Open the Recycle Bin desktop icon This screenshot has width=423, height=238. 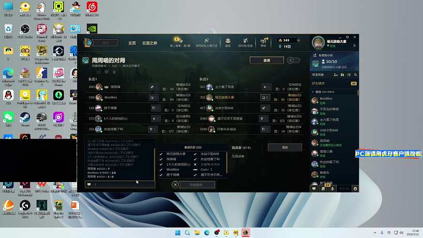8,31
